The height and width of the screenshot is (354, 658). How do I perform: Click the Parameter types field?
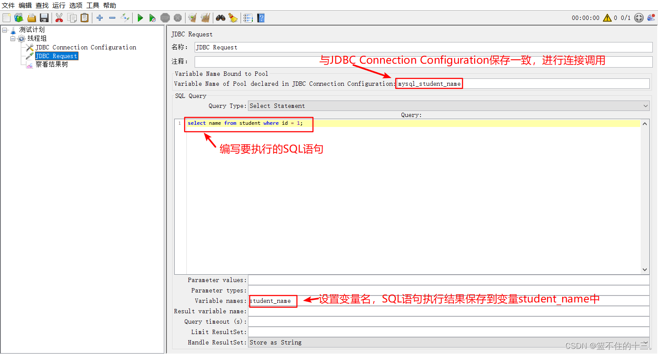tap(449, 291)
